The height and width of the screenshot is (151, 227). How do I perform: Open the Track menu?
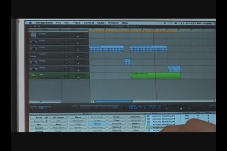tap(77, 23)
